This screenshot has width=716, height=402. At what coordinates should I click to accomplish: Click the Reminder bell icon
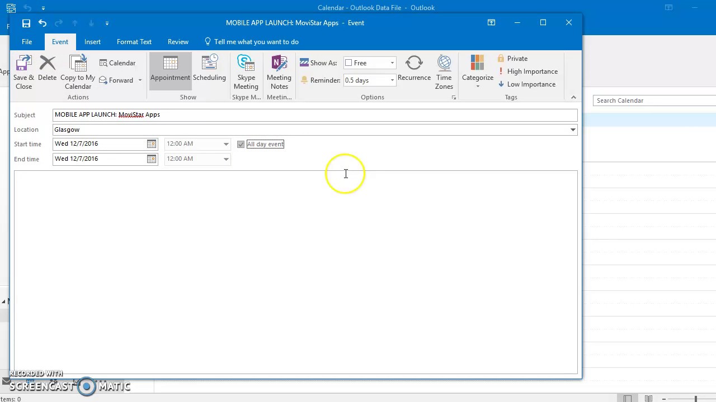pos(304,80)
